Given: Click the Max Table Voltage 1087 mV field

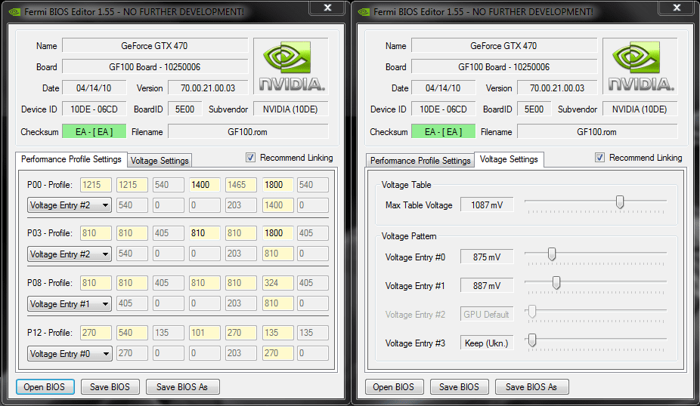Looking at the screenshot, I should click(x=487, y=205).
